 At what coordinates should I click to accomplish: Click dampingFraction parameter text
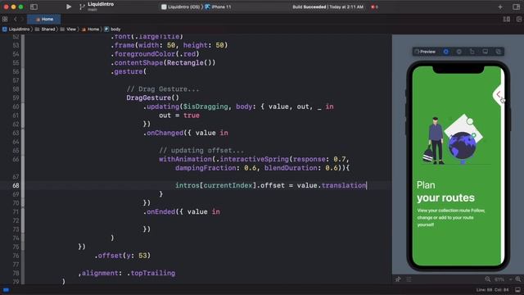coord(206,168)
